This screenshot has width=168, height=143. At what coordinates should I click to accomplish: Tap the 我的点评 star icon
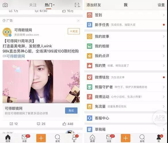click(x=89, y=56)
